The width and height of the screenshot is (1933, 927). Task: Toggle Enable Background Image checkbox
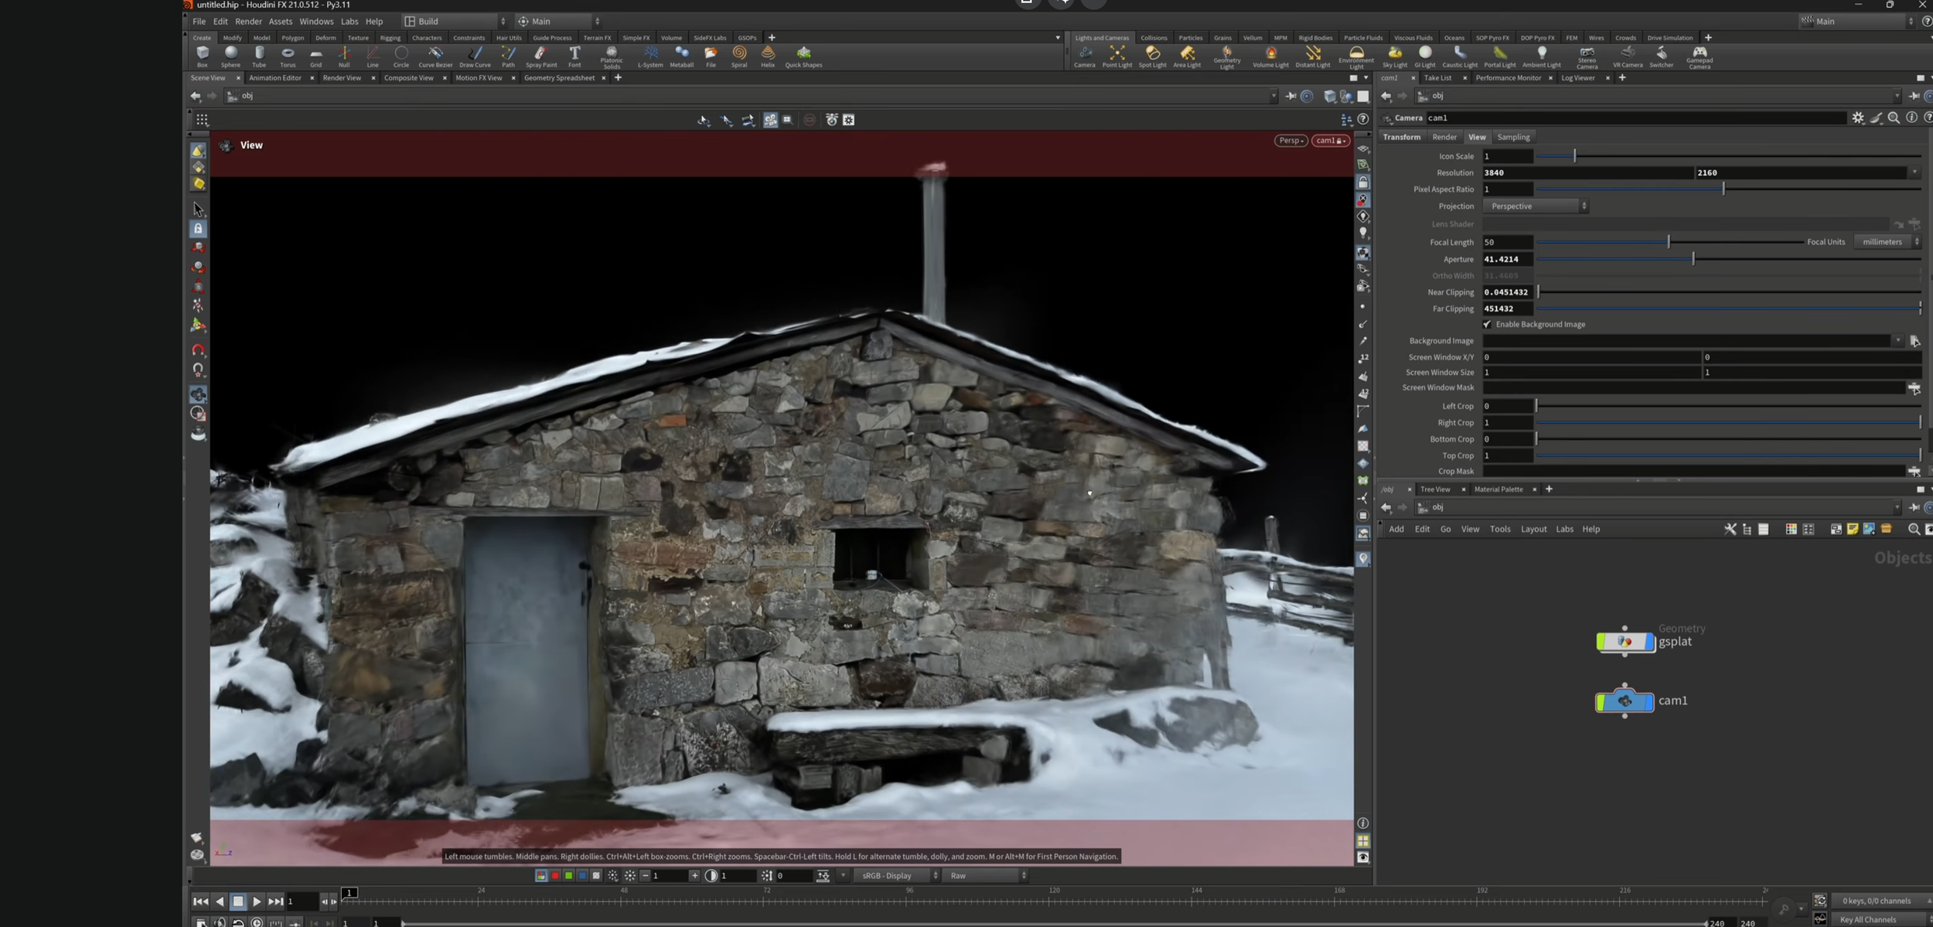1487,325
